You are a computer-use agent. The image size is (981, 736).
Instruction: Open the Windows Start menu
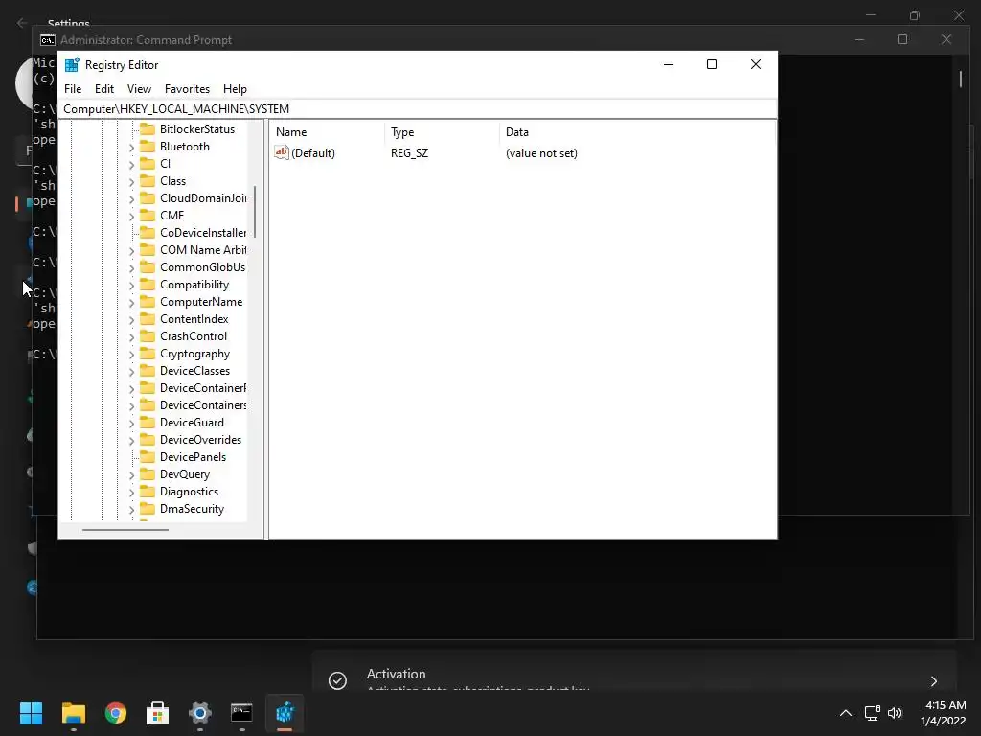click(x=31, y=713)
